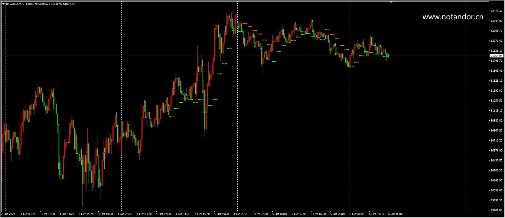
Task: Click the current price label 61864.94
Action: tap(496, 56)
